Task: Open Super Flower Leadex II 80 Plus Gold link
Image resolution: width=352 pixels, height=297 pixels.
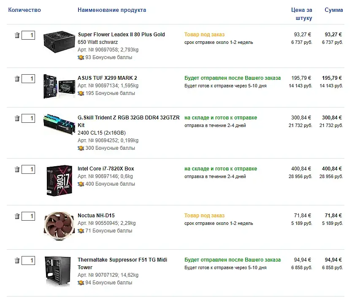Action: click(121, 35)
